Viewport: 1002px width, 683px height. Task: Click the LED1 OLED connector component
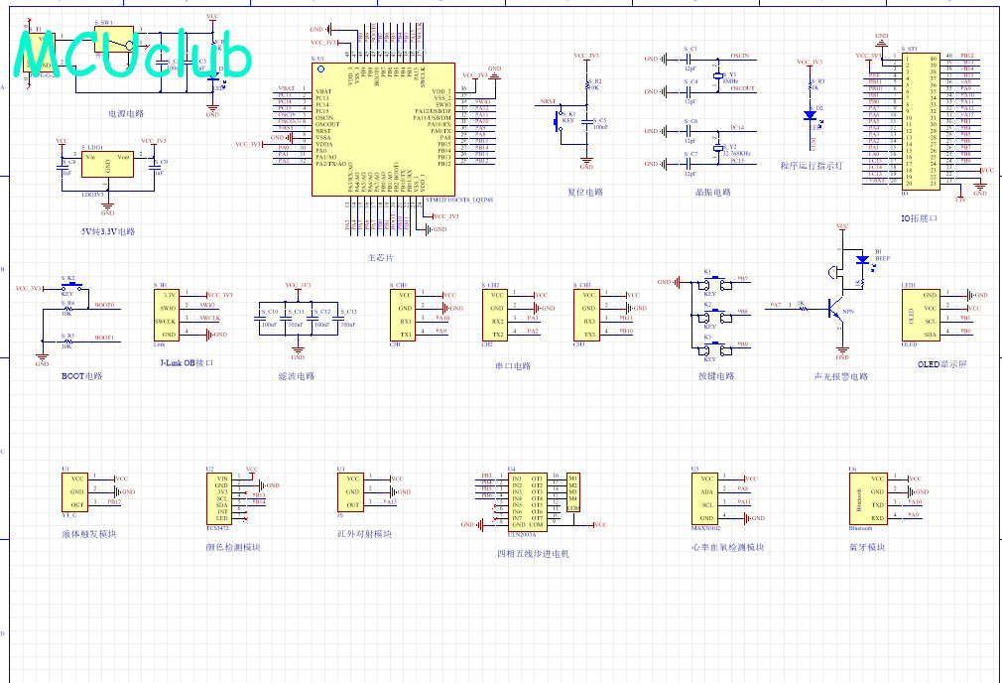pos(921,315)
